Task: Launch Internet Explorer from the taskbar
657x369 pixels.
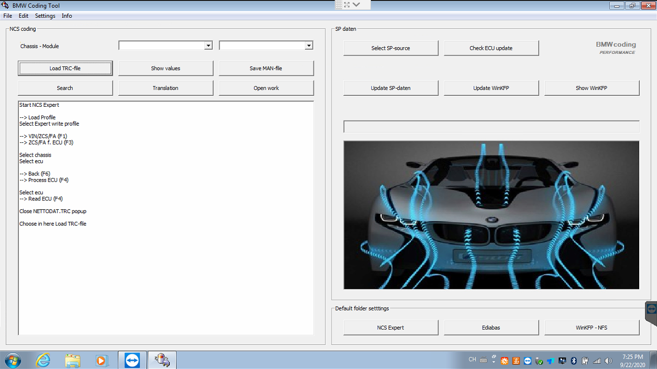Action: point(43,360)
